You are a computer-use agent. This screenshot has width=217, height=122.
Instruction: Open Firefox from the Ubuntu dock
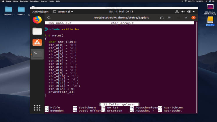[37, 19]
